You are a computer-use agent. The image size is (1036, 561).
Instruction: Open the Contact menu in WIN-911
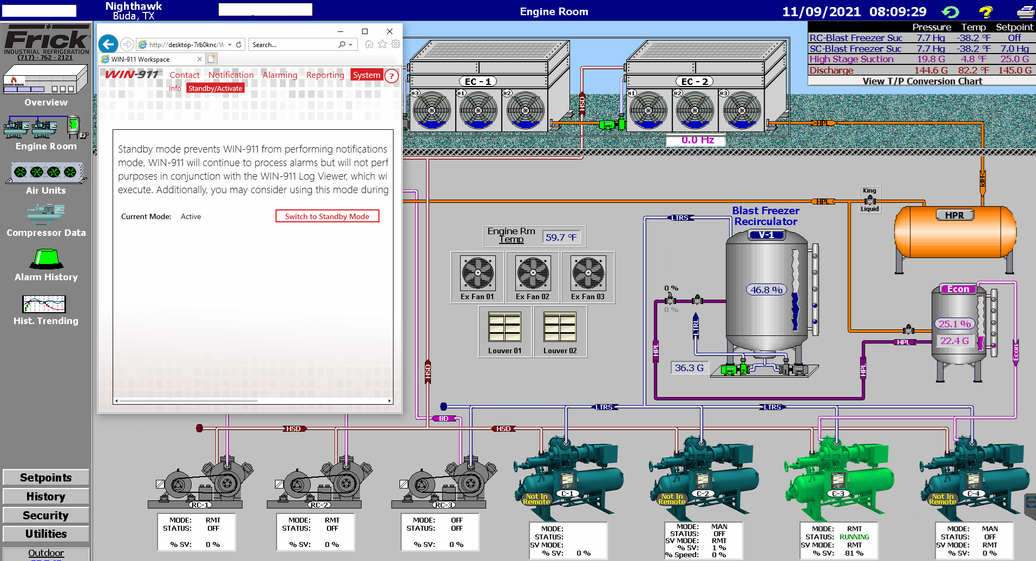(x=185, y=75)
